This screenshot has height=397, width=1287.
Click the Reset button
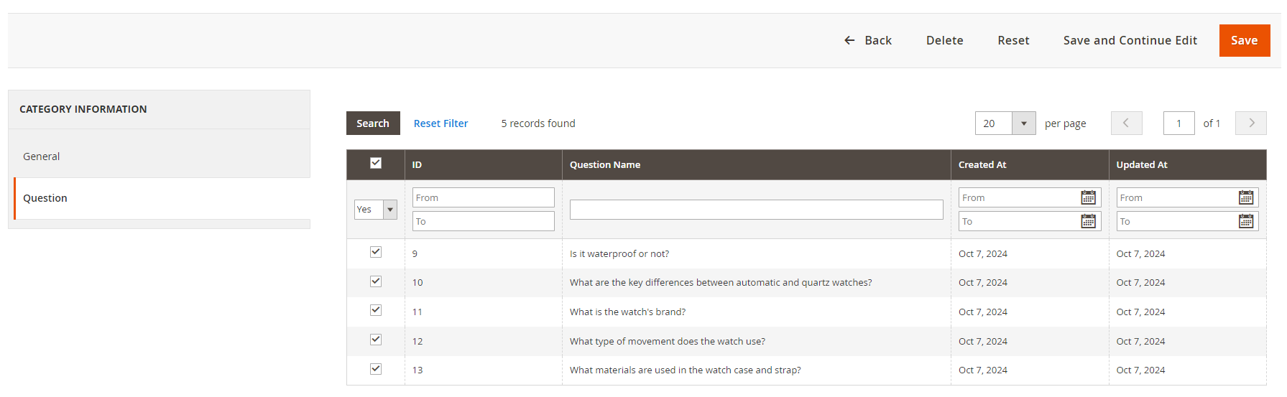coord(1013,40)
